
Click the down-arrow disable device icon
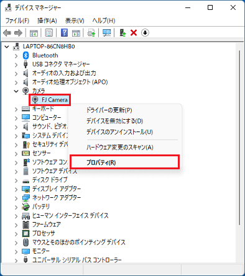[145, 33]
